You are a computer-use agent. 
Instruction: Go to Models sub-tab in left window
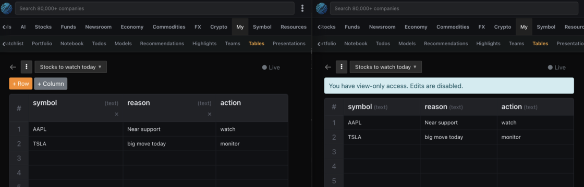click(123, 44)
